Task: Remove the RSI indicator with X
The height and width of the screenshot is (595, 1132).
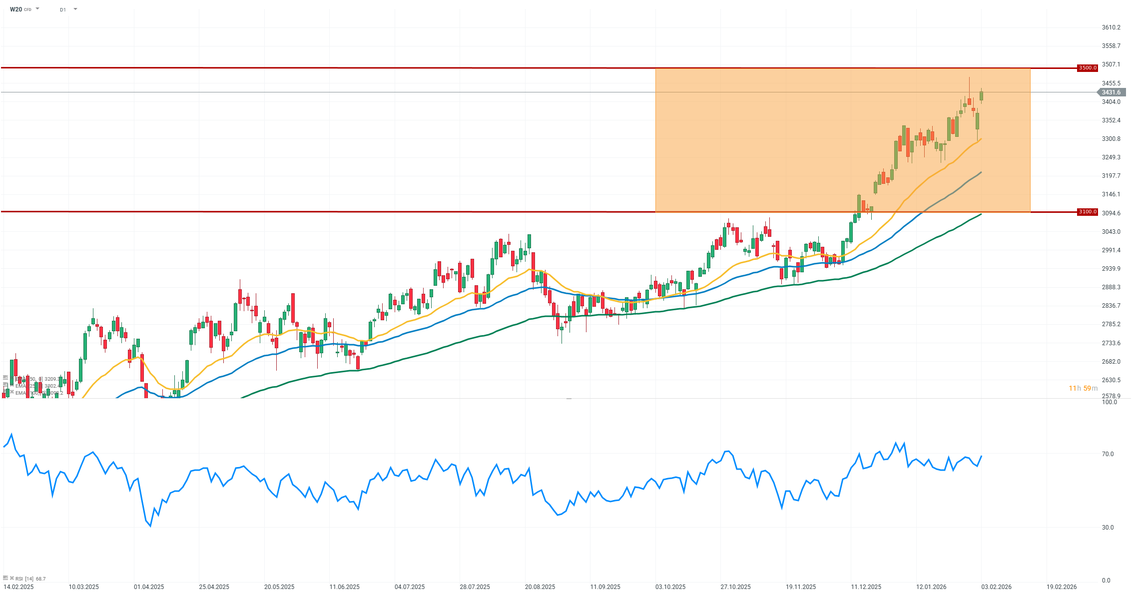Action: (12, 578)
